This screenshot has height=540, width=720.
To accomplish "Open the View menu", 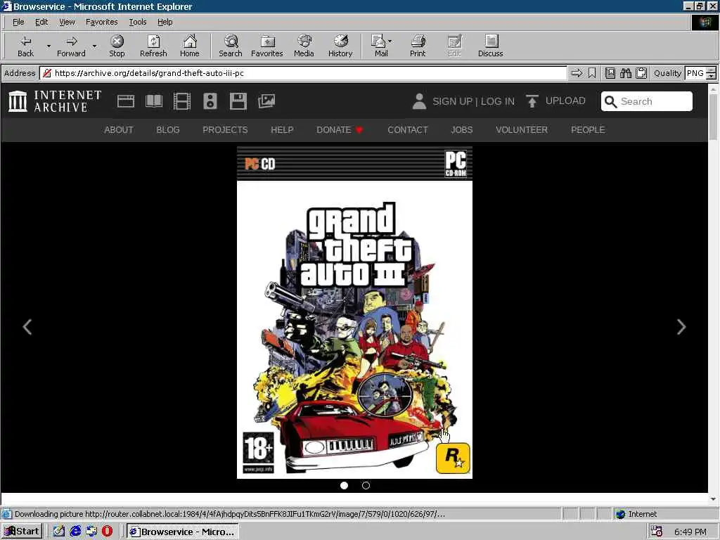I will click(x=67, y=22).
